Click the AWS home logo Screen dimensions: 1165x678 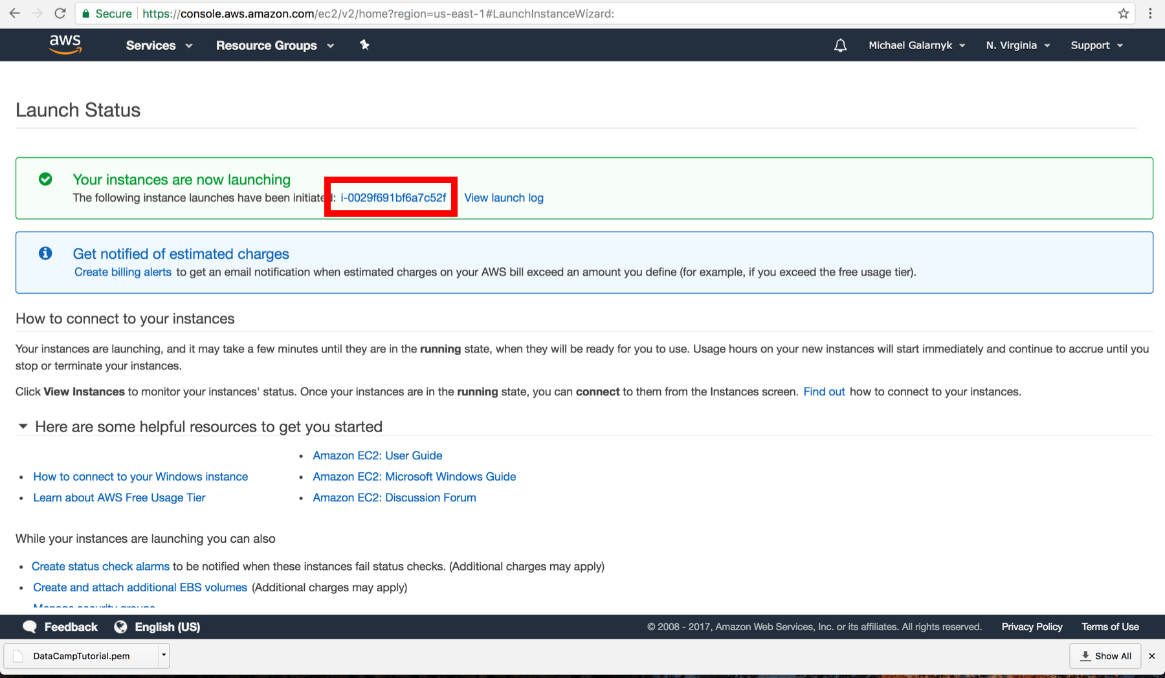click(65, 44)
